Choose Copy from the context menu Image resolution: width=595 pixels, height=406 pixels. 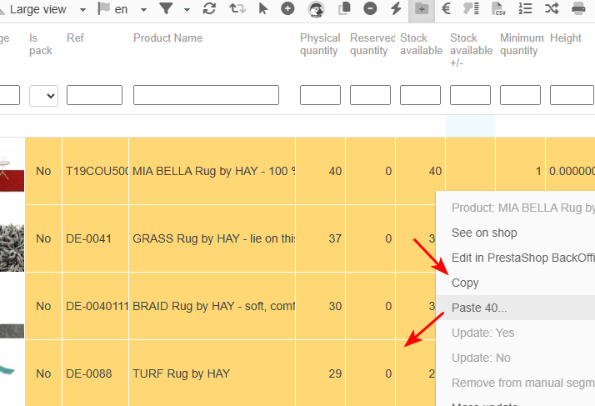pyautogui.click(x=465, y=283)
